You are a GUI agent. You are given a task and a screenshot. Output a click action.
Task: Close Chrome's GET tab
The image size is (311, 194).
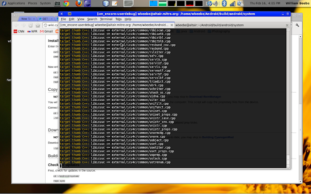point(52,19)
